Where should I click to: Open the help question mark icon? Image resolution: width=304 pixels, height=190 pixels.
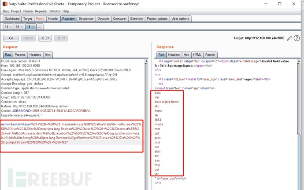point(297,38)
